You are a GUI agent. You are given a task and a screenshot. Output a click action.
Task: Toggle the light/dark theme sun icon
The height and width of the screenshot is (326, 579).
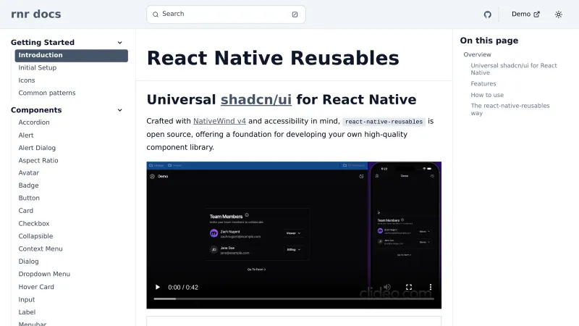[558, 14]
